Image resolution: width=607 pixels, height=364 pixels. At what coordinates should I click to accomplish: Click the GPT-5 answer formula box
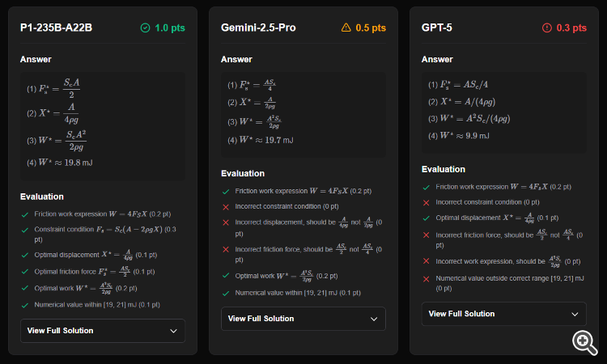pyautogui.click(x=504, y=111)
